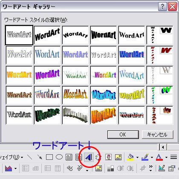Expand the fill color dropdown arrow
This screenshot has height=179, width=179.
[137, 157]
